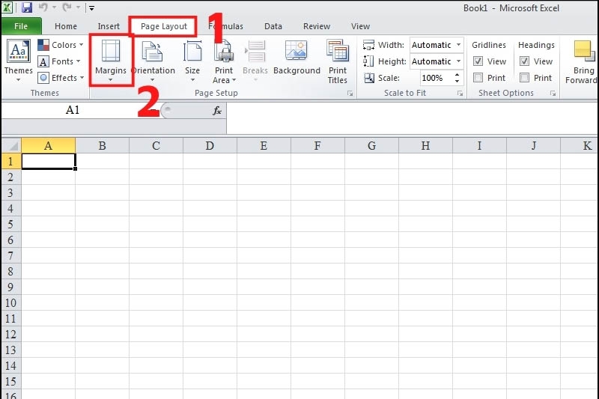Click the Print Area button
Viewport: 599px width, 399px height.
click(x=224, y=61)
